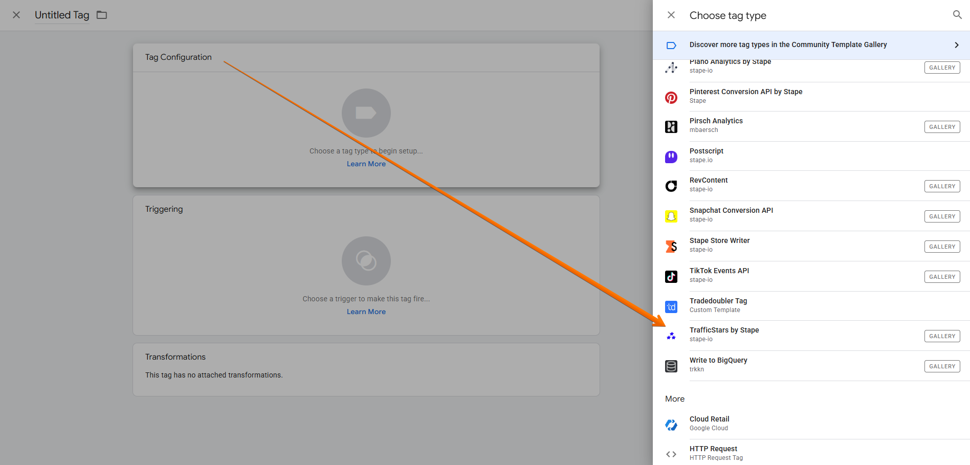Close the Choose tag type panel
Image resolution: width=970 pixels, height=465 pixels.
click(x=671, y=15)
